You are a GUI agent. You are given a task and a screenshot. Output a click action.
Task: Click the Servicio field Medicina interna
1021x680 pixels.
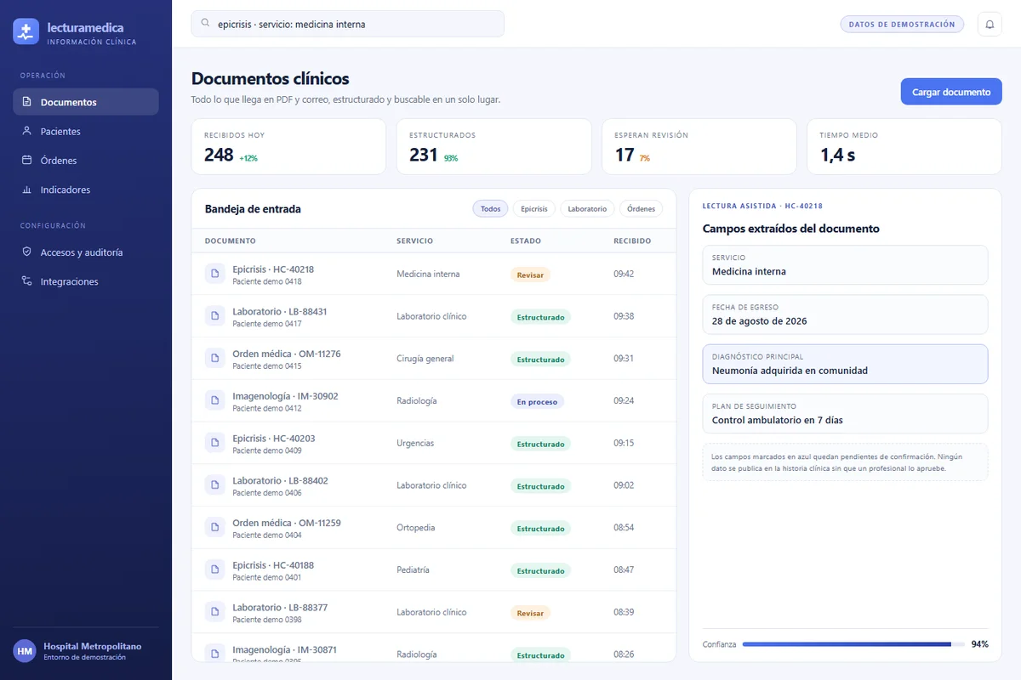point(845,264)
